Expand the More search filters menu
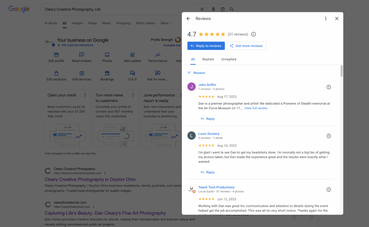Image resolution: width=369 pixels, height=227 pixels. pos(166,23)
